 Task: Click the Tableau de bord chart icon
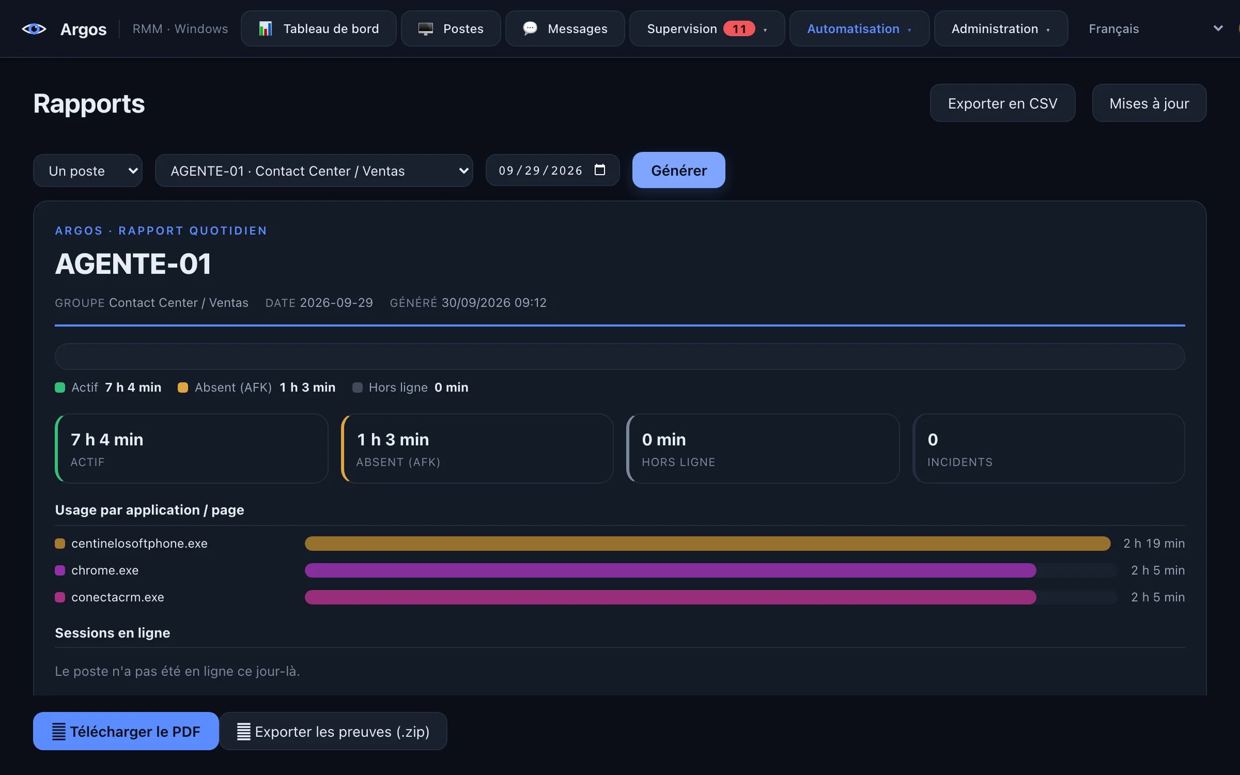click(x=265, y=29)
